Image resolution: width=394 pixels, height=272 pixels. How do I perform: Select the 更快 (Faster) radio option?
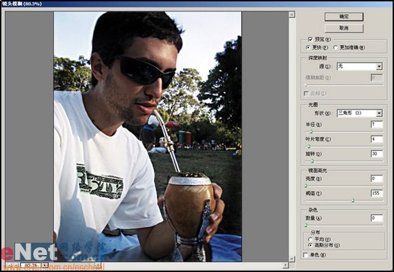coord(308,48)
